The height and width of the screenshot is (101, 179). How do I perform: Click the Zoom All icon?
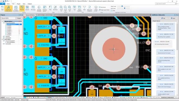tap(70, 9)
